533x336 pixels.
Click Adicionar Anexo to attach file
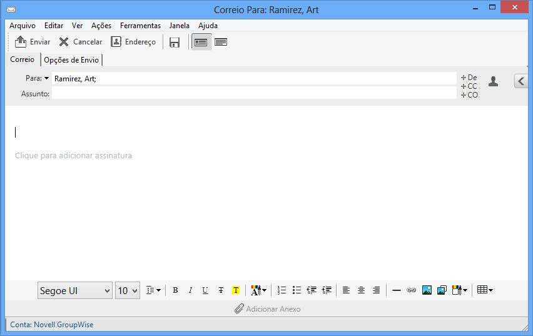click(268, 309)
